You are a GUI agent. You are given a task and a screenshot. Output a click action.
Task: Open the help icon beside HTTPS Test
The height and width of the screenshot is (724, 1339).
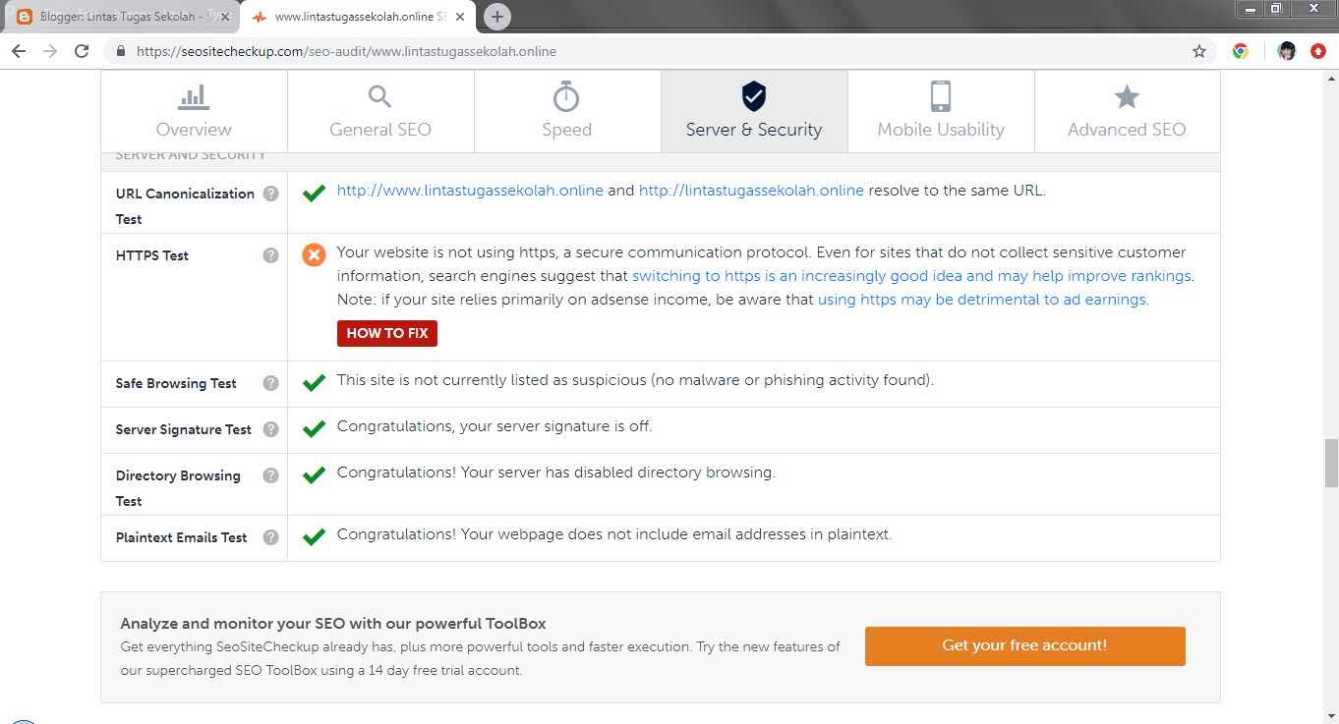point(270,254)
